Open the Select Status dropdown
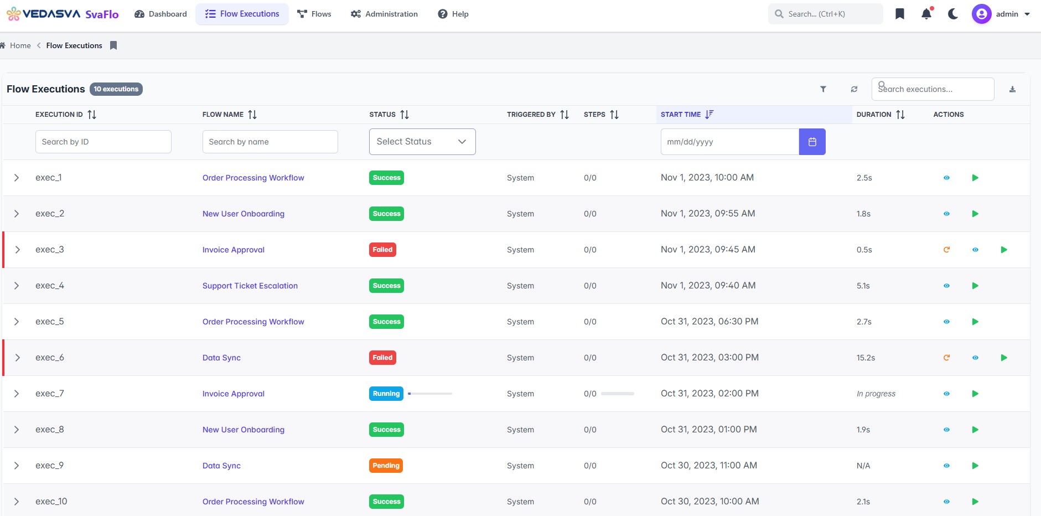This screenshot has height=516, width=1041. [x=422, y=142]
